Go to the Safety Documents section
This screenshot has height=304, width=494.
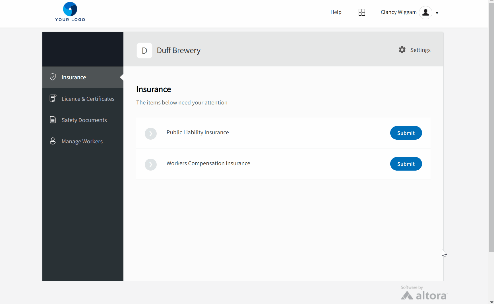84,120
